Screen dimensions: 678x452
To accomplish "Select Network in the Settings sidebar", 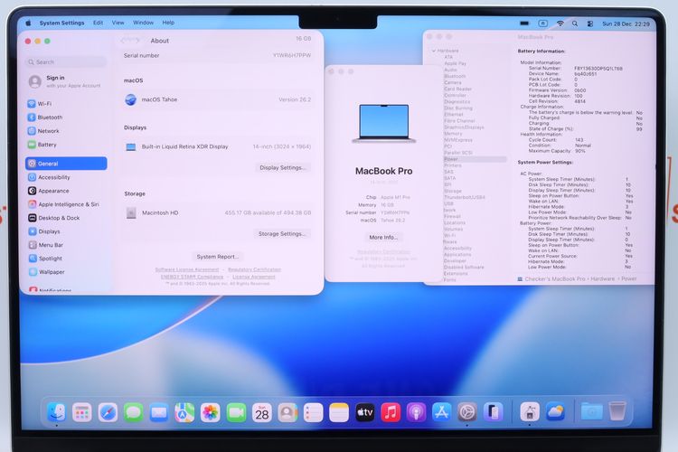I will (x=66, y=131).
